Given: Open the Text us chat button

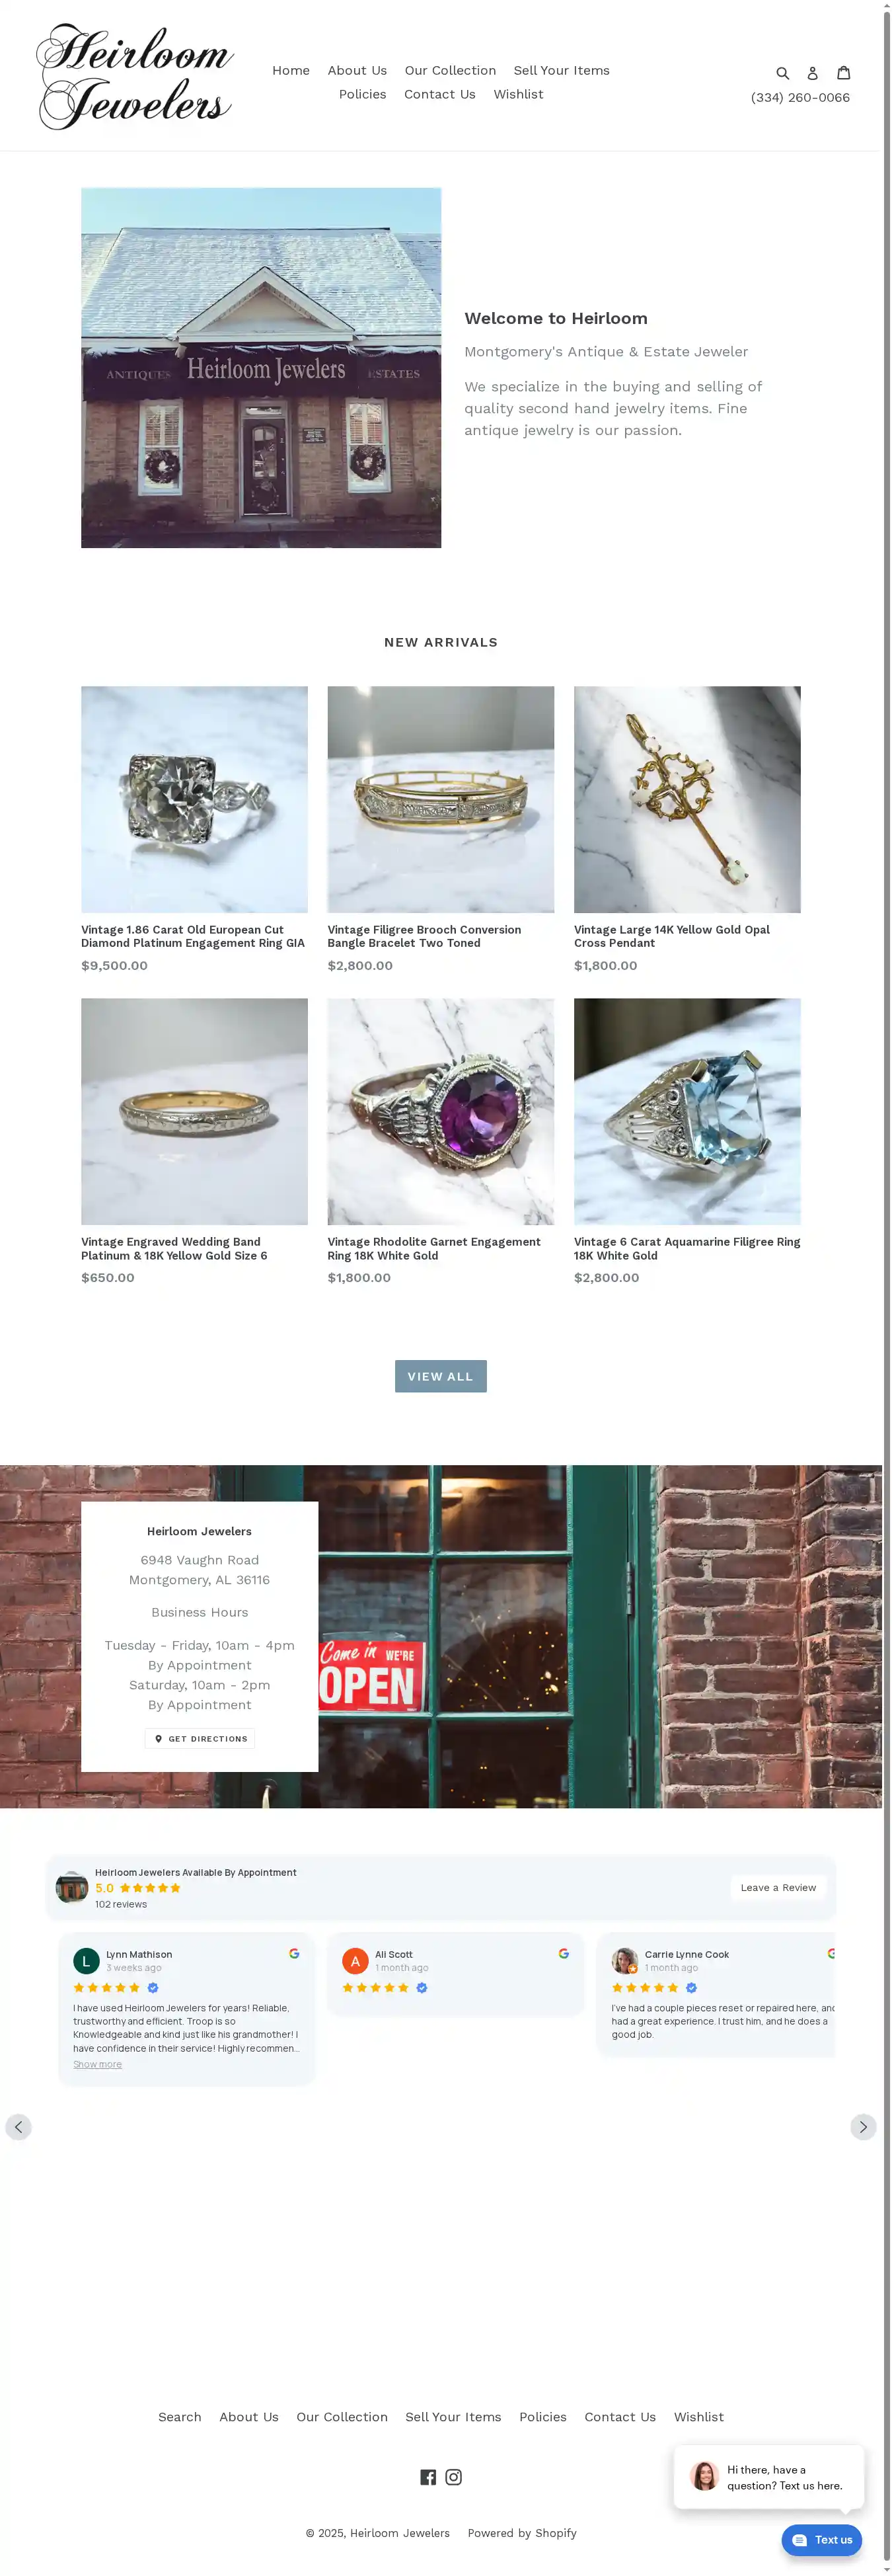Looking at the screenshot, I should [821, 2539].
